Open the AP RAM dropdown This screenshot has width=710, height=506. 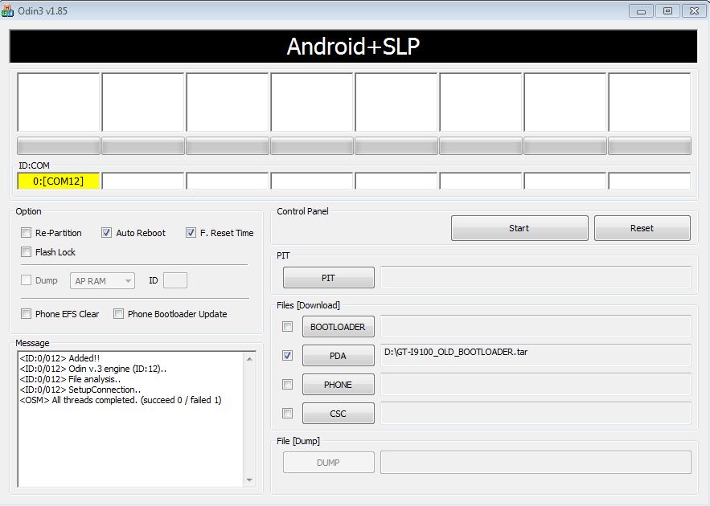(102, 281)
